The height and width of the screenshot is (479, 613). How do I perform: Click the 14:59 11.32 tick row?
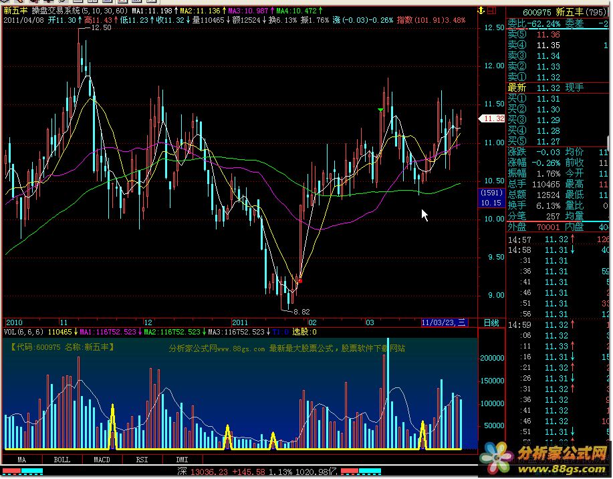(558, 324)
